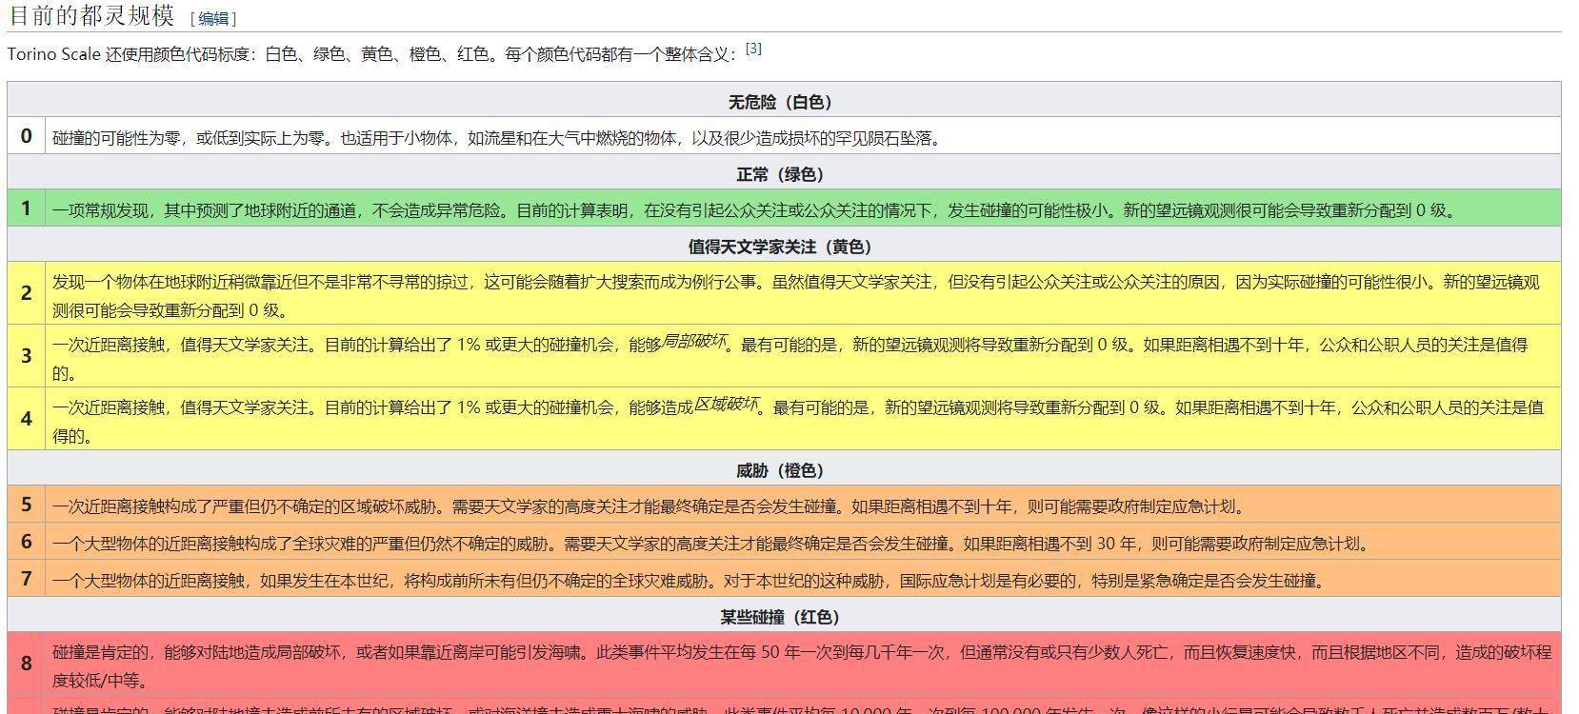Click the green level 1 number cell
This screenshot has height=714, width=1579.
pyautogui.click(x=27, y=208)
